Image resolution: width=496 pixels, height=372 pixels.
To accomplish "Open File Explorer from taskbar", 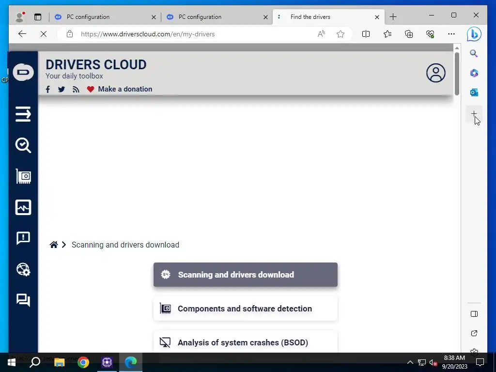I will pyautogui.click(x=59, y=362).
